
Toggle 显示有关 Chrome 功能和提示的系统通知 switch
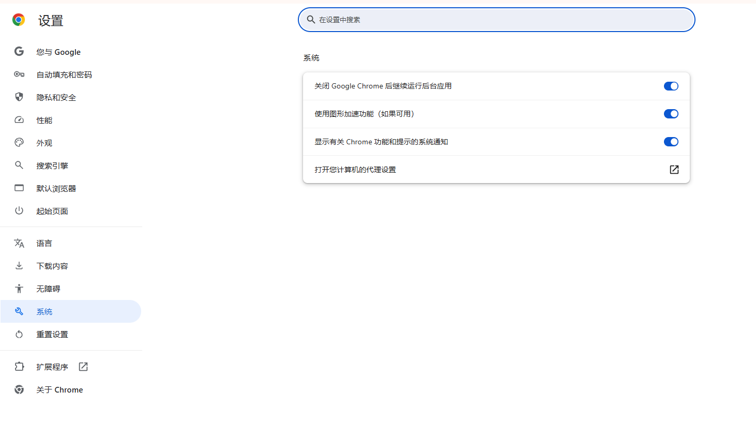(671, 142)
